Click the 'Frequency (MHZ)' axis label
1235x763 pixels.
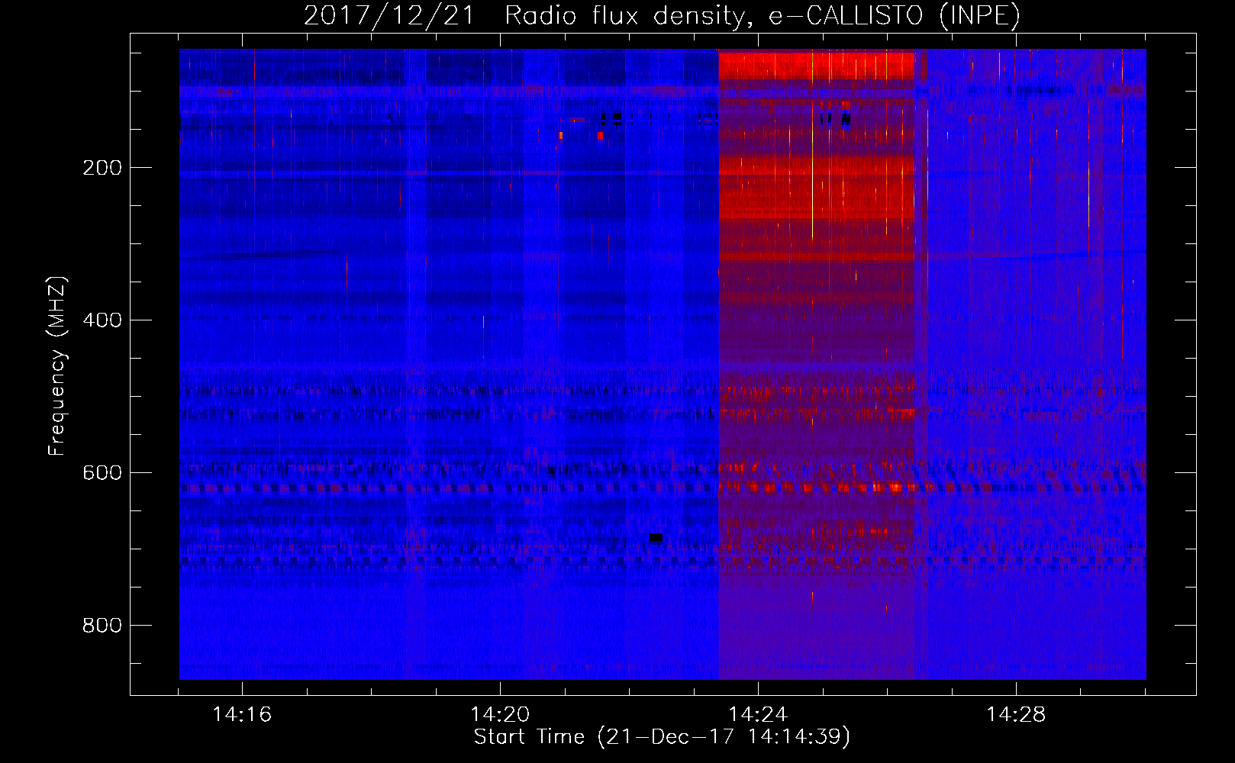click(57, 366)
